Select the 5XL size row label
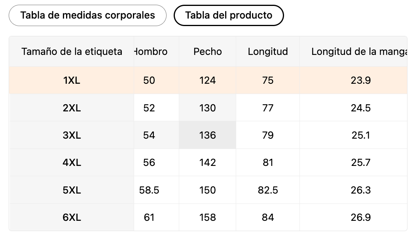This screenshot has width=413, height=237. point(72,190)
